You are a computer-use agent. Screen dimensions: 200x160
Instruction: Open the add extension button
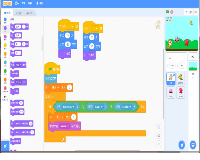5,146
